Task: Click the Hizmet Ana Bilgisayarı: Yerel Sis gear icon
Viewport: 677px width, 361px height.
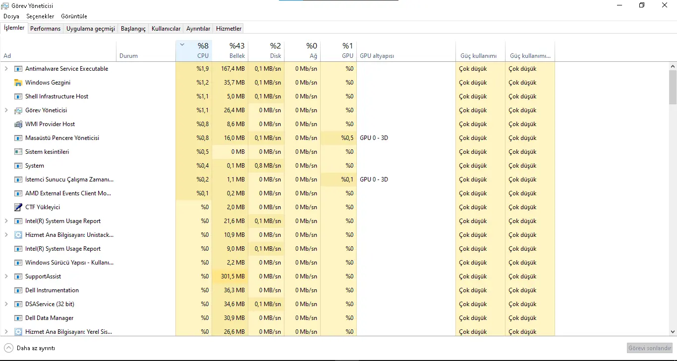Action: 18,332
